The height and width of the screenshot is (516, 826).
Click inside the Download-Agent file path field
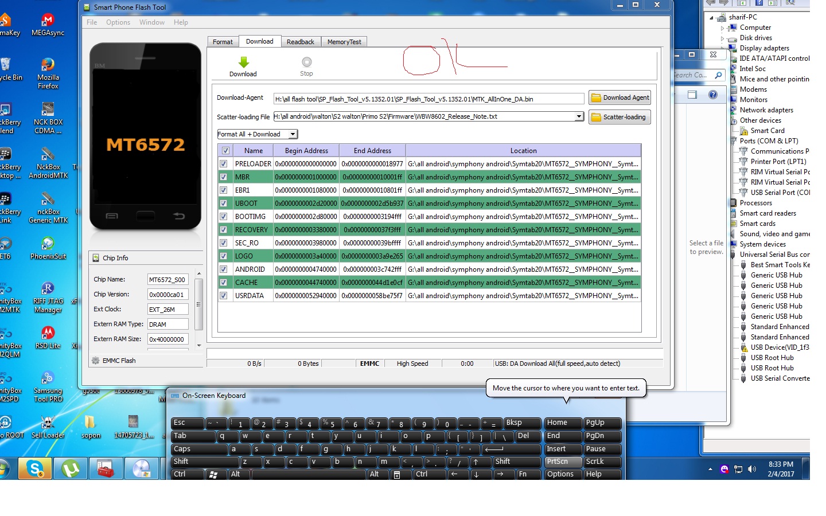tap(427, 98)
